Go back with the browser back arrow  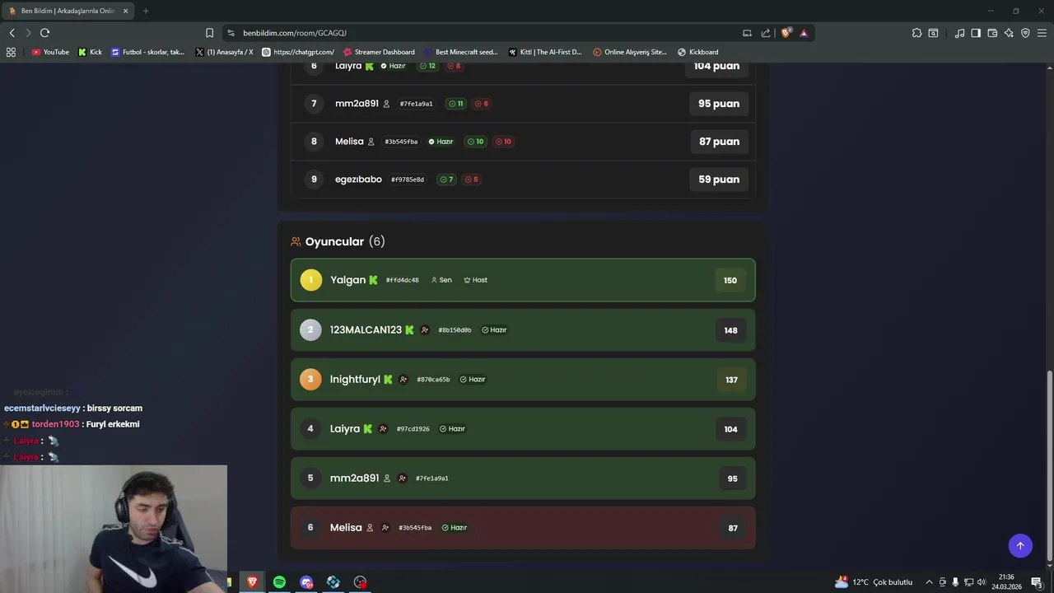point(12,33)
